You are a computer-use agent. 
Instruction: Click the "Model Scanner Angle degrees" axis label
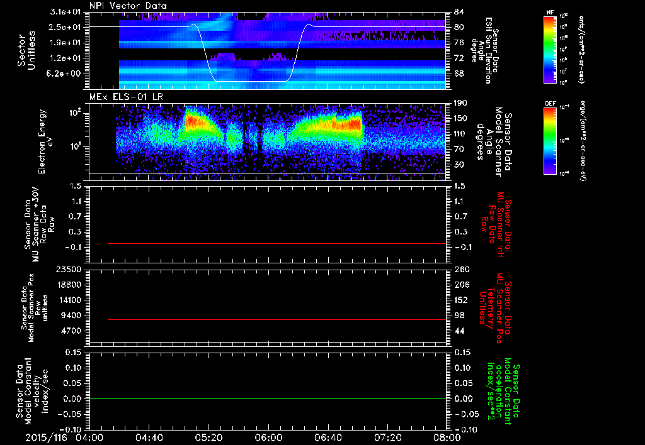tap(493, 142)
